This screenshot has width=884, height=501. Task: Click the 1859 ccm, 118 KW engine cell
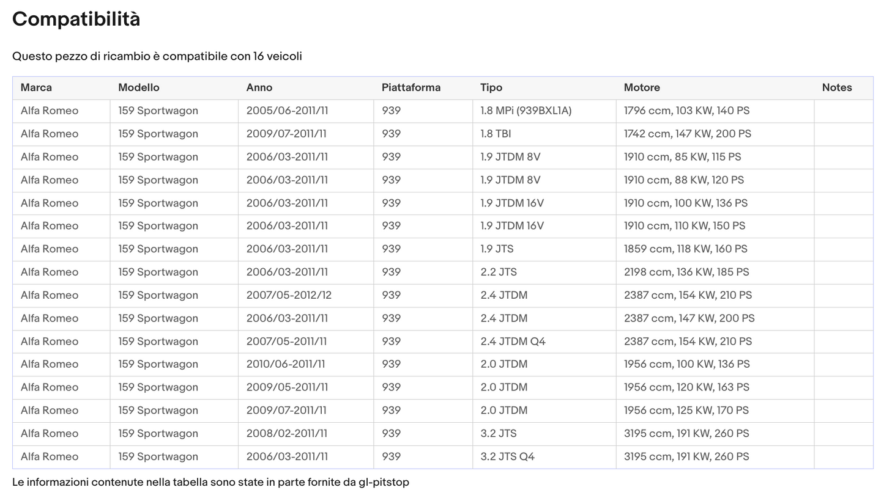[685, 249]
